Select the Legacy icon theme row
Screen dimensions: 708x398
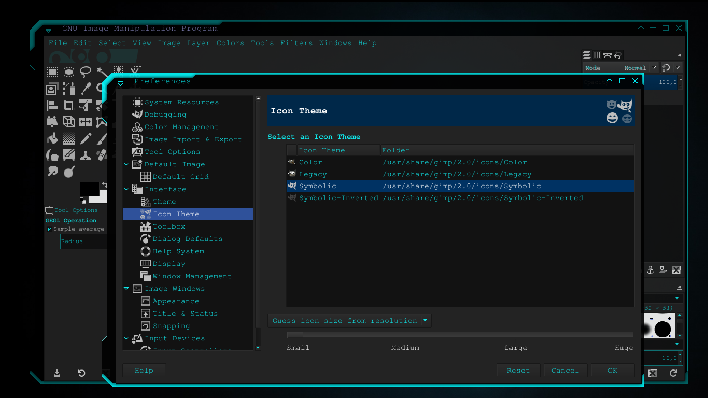coord(461,174)
